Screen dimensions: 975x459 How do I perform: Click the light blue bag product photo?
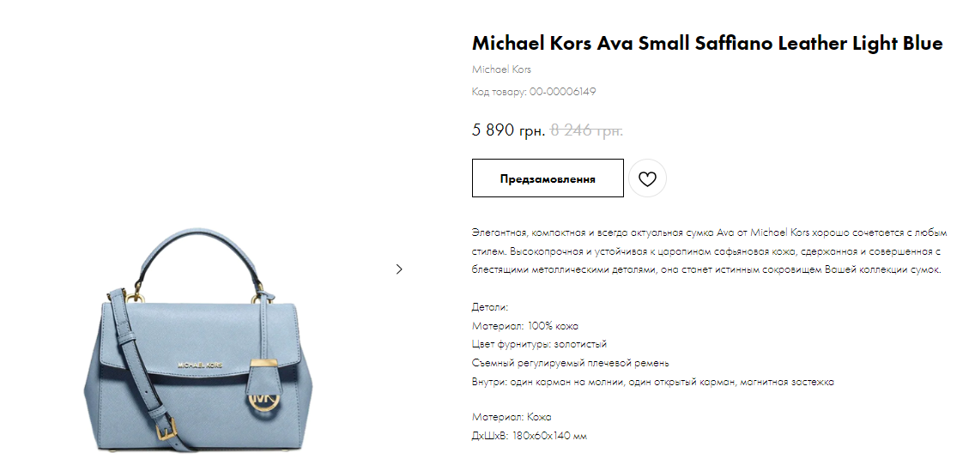(197, 341)
